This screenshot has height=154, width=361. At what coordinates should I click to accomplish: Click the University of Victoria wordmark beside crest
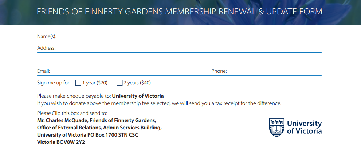coord(304,127)
